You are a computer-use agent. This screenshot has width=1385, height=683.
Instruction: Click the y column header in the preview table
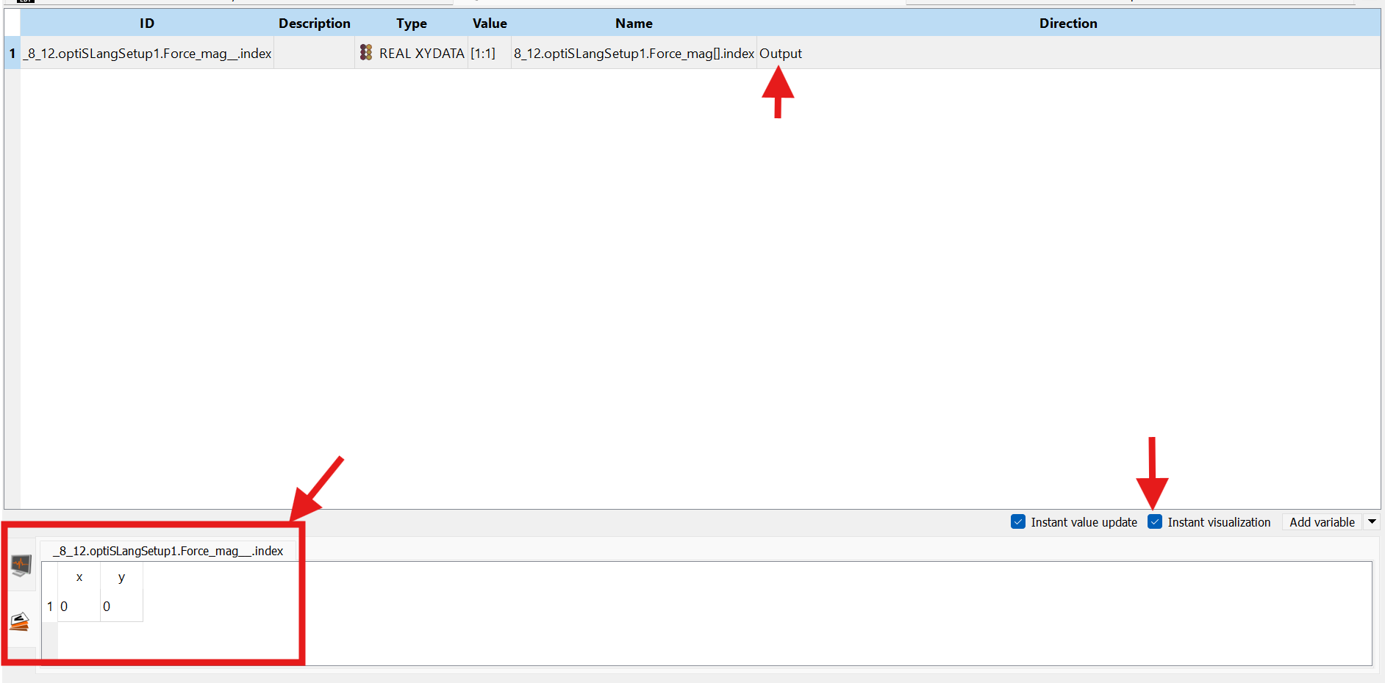(122, 577)
